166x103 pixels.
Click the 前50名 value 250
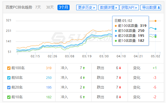(49, 78)
